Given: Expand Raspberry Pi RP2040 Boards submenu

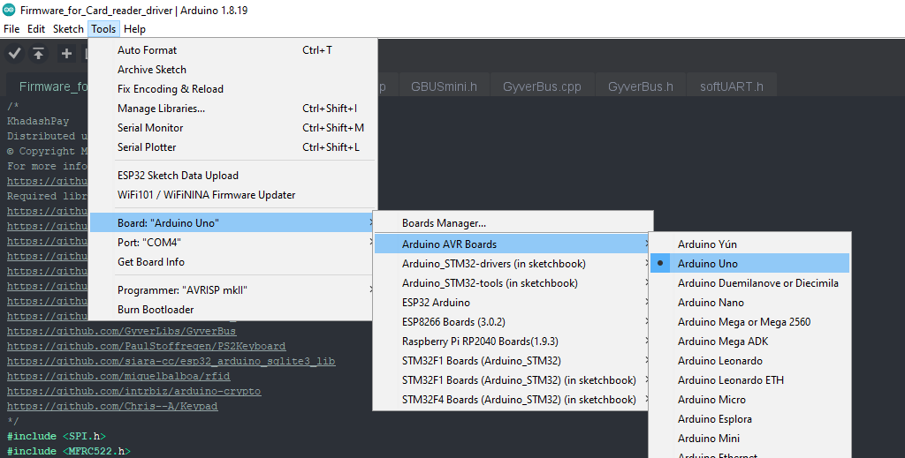Looking at the screenshot, I should (x=513, y=341).
